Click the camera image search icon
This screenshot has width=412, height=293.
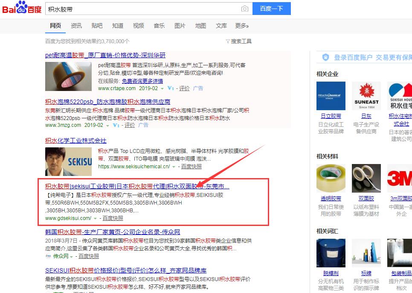244,9
